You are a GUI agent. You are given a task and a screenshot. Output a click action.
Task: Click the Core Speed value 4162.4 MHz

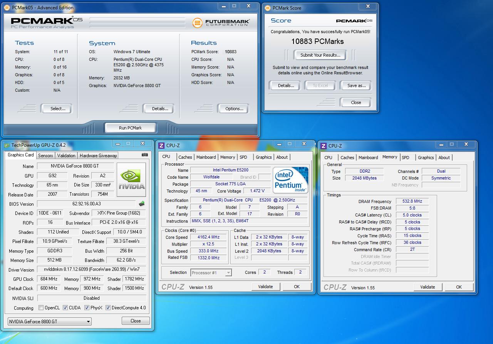click(x=208, y=237)
